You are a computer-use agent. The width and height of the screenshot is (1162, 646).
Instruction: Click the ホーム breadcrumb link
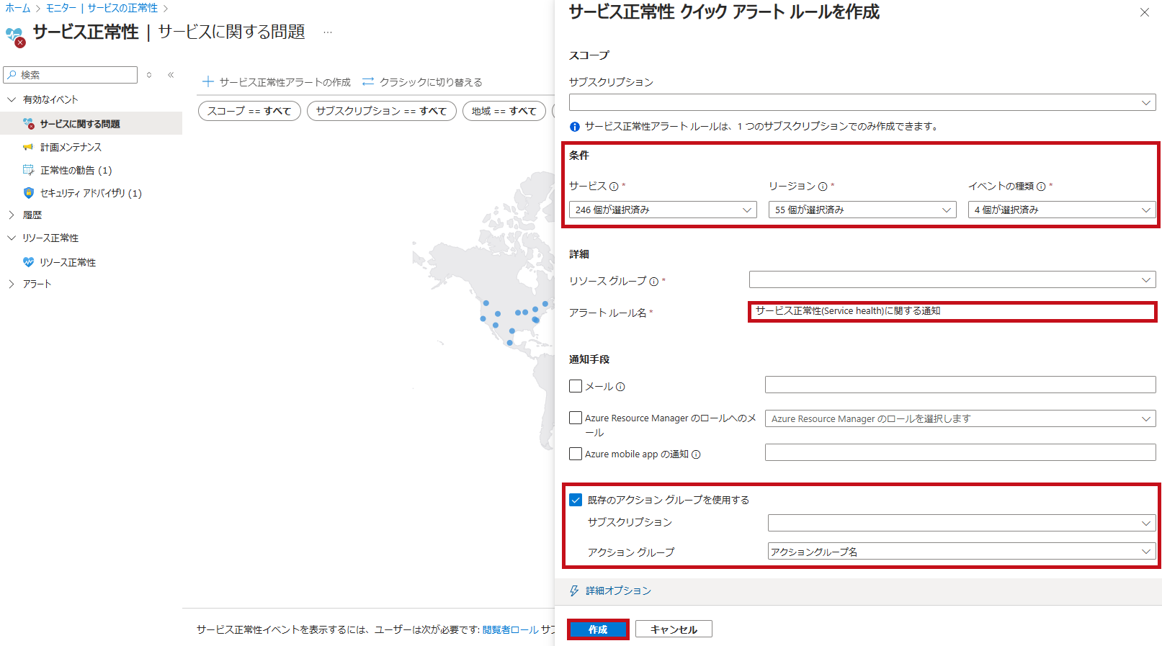[x=17, y=8]
